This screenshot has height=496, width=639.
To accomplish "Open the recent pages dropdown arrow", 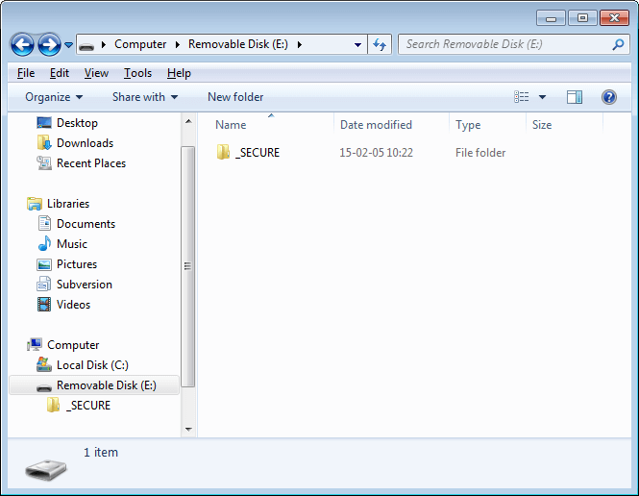I will (x=69, y=44).
